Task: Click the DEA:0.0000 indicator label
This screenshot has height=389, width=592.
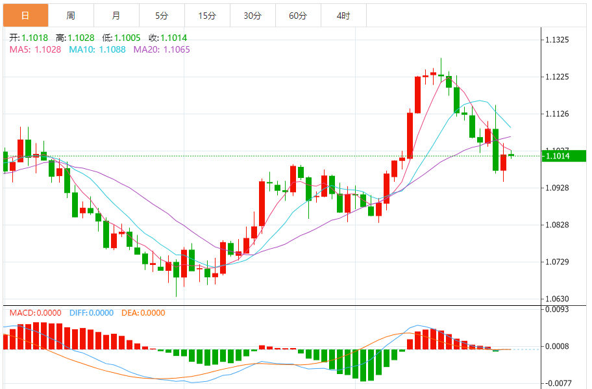Action: point(143,313)
